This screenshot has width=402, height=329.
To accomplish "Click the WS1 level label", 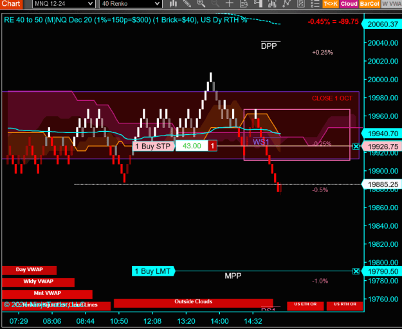I will tap(261, 142).
